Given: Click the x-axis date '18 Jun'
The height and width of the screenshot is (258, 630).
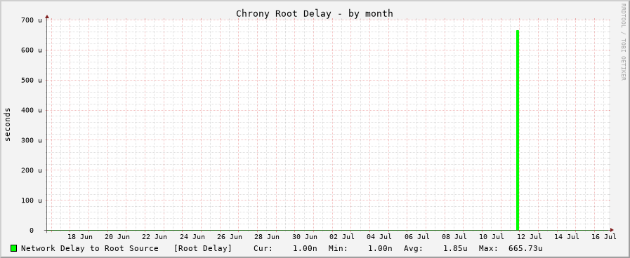Looking at the screenshot, I should pos(79,237).
